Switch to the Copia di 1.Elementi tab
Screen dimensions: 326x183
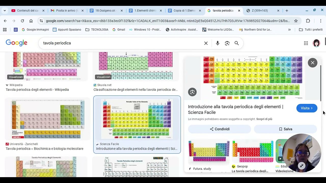click(184, 11)
